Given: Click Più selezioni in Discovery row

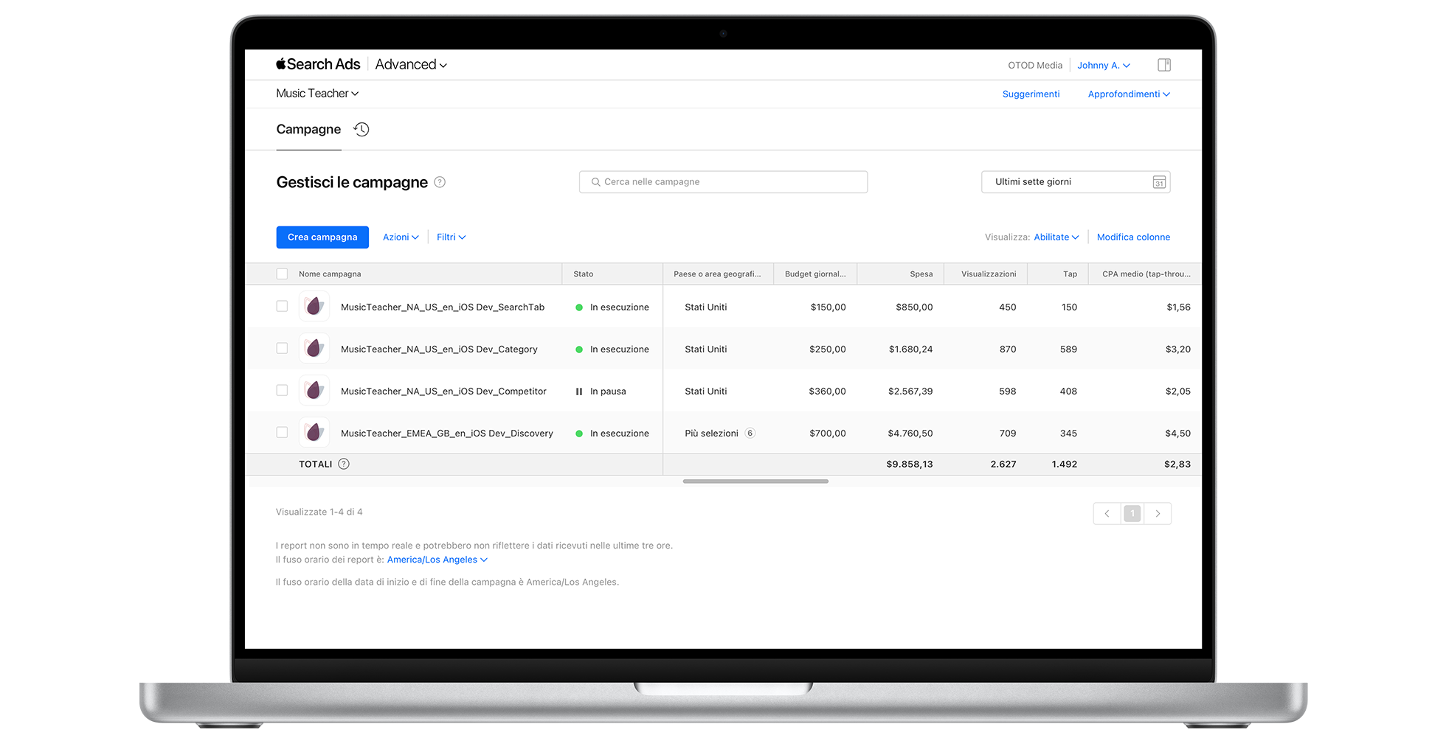Looking at the screenshot, I should pos(711,433).
